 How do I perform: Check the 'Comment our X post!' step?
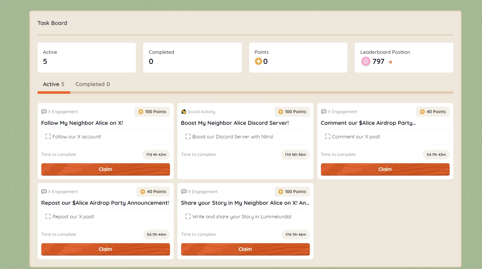point(328,136)
